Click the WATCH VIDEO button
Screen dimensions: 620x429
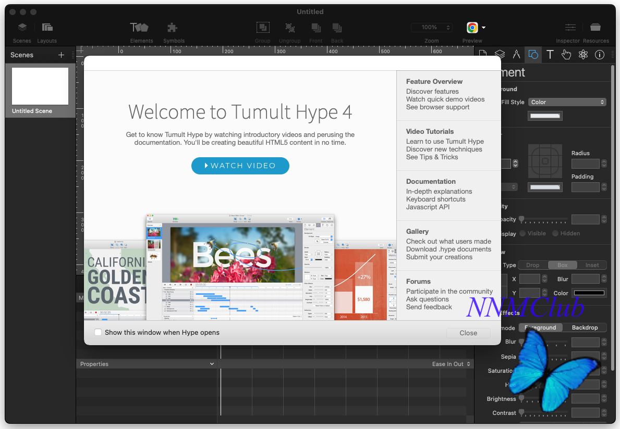coord(240,166)
